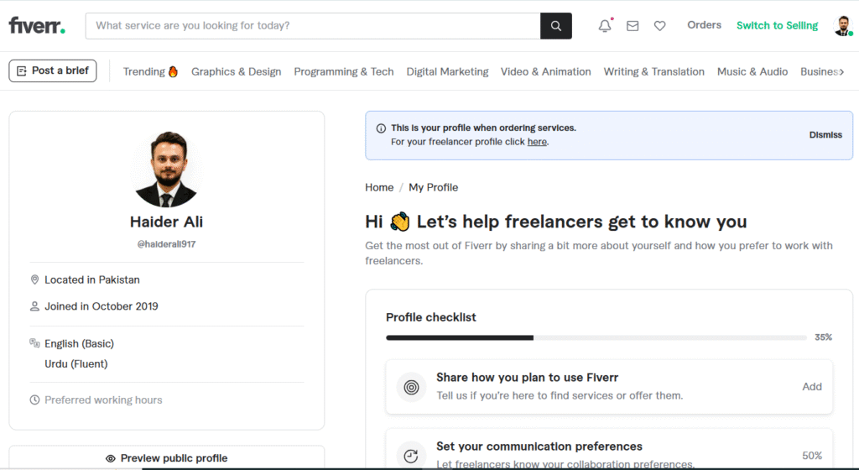
Task: Click the person icon beside Joined date
Action: tap(34, 306)
